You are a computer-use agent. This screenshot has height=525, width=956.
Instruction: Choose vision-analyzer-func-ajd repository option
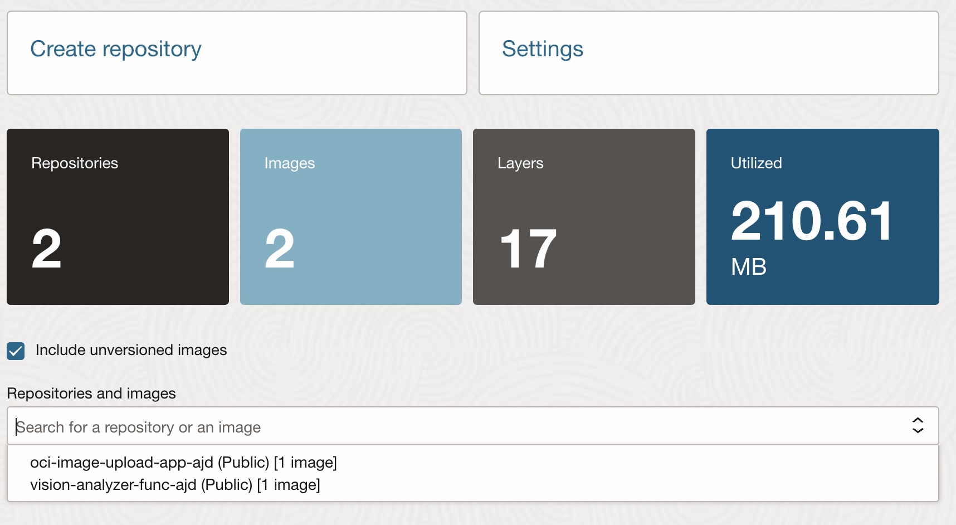tap(113, 485)
